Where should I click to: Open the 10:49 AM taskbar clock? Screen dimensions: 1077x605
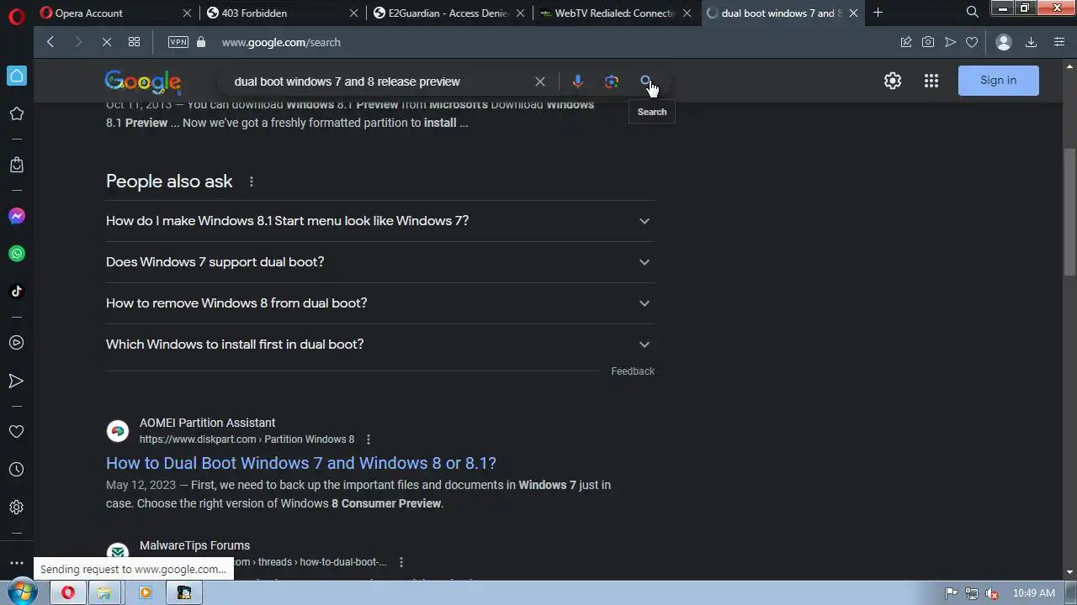1034,593
